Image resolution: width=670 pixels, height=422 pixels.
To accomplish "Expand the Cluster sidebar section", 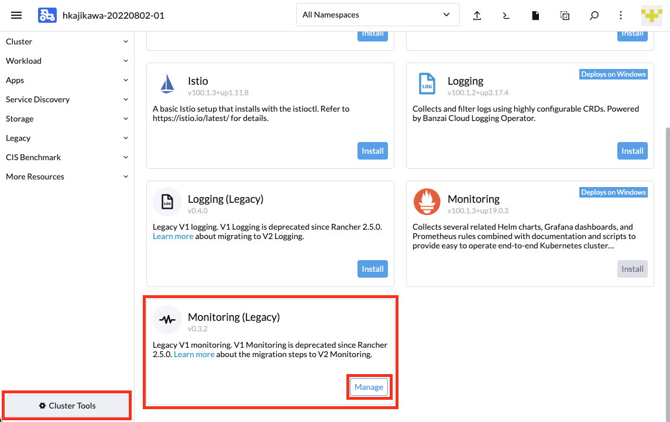I will [x=67, y=41].
